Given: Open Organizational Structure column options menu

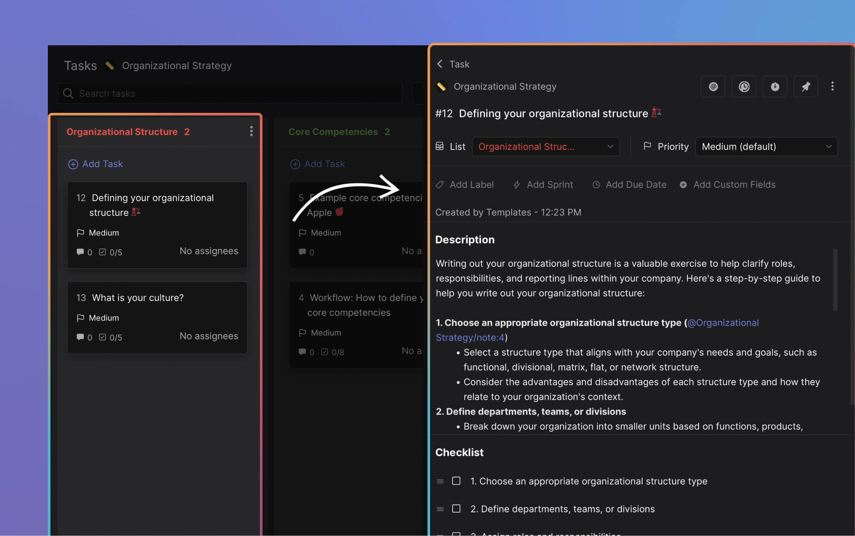Looking at the screenshot, I should [x=251, y=131].
